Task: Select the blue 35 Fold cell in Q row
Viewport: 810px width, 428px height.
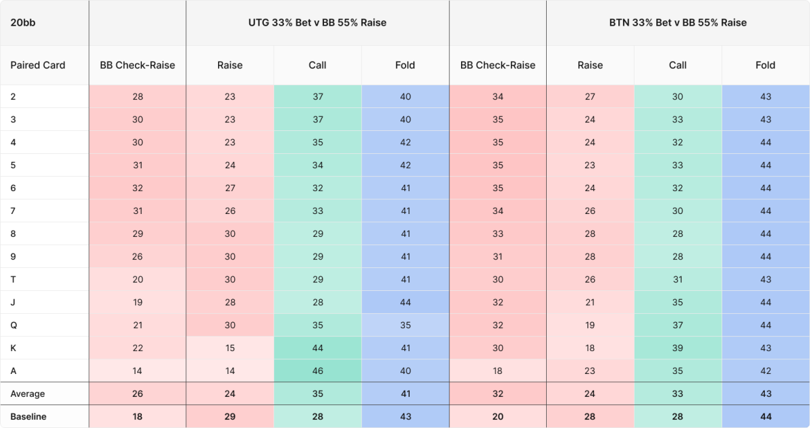Action: coord(405,325)
